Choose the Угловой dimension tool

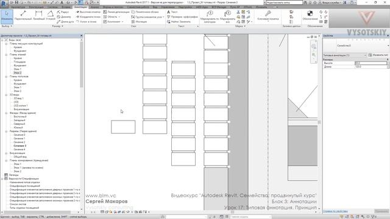point(51,15)
